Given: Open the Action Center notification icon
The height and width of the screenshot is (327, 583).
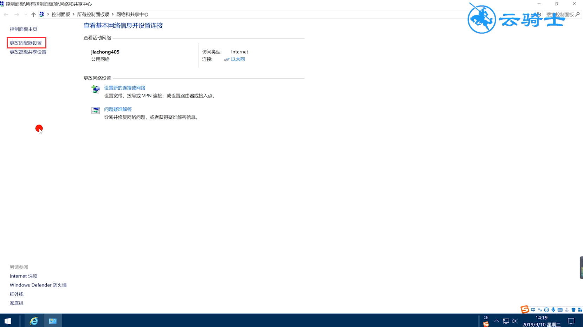Looking at the screenshot, I should pyautogui.click(x=571, y=321).
